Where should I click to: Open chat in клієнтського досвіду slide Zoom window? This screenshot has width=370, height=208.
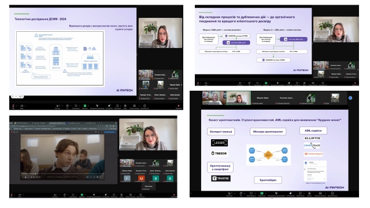point(249,83)
